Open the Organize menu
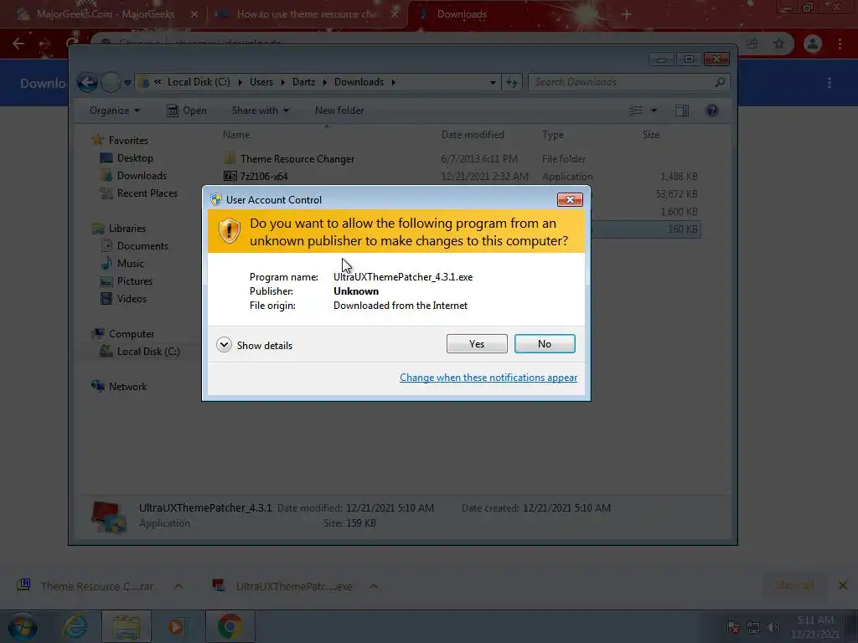Image resolution: width=858 pixels, height=643 pixels. (115, 111)
